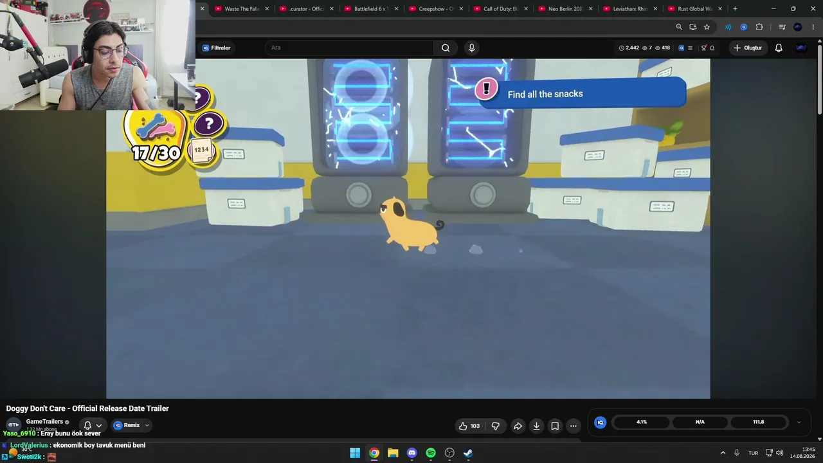
Task: Click the video title Doggy Don't Care
Action: (x=87, y=408)
